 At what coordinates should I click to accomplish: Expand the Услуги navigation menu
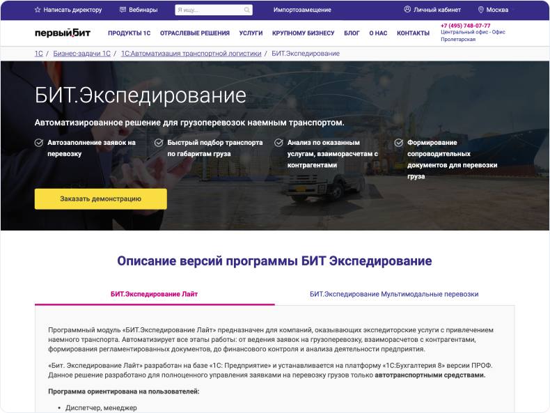[x=251, y=33]
